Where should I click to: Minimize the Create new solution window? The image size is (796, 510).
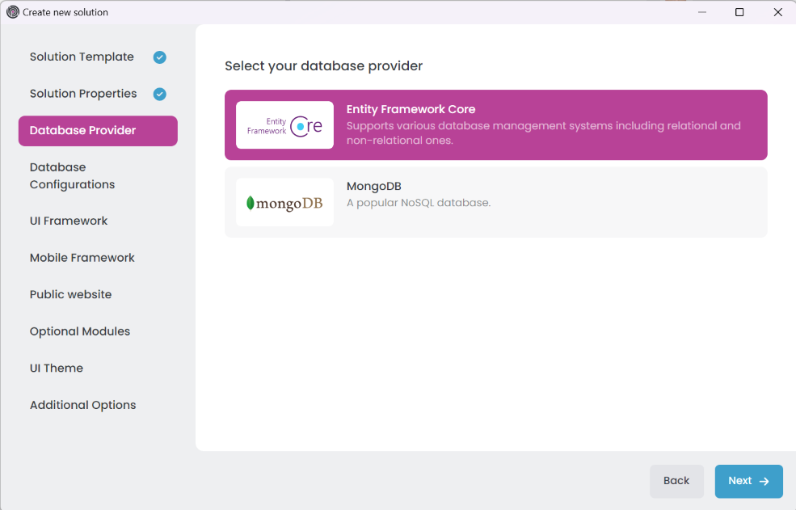tap(702, 12)
